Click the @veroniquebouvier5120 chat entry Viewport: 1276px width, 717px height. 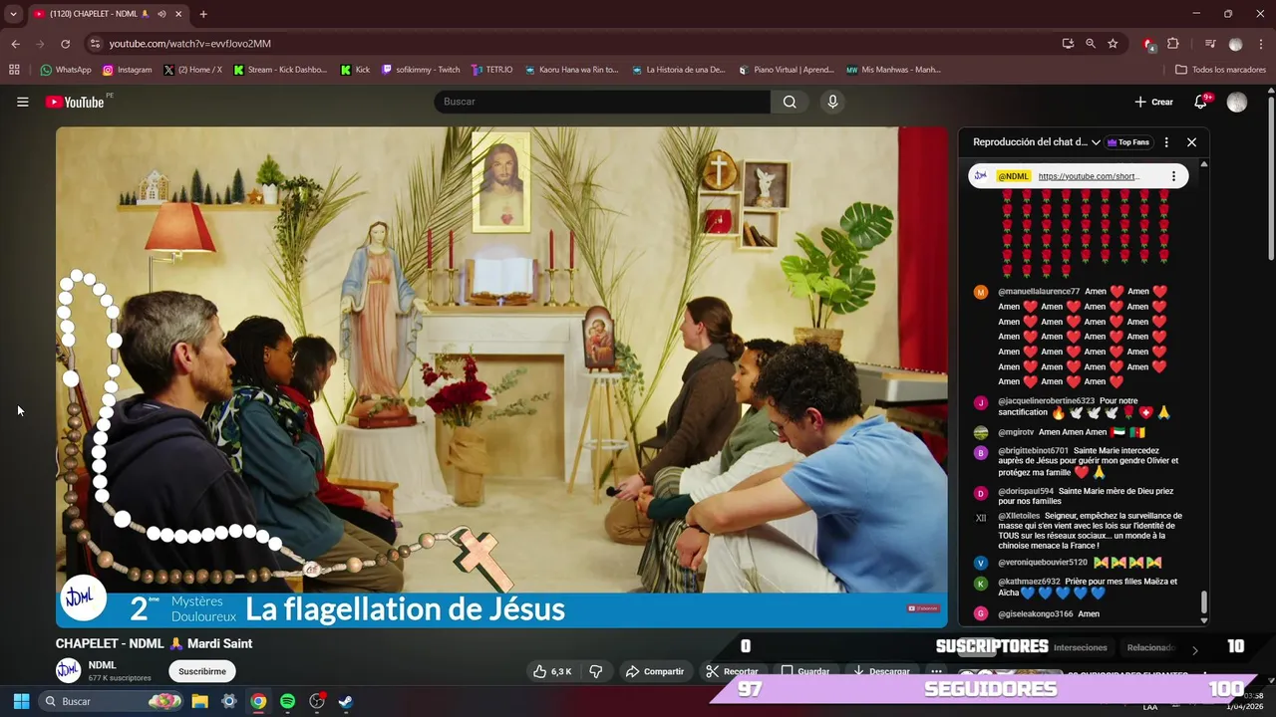click(1082, 563)
